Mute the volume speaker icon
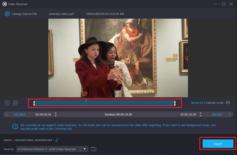The width and height of the screenshot is (237, 155). [x=228, y=103]
